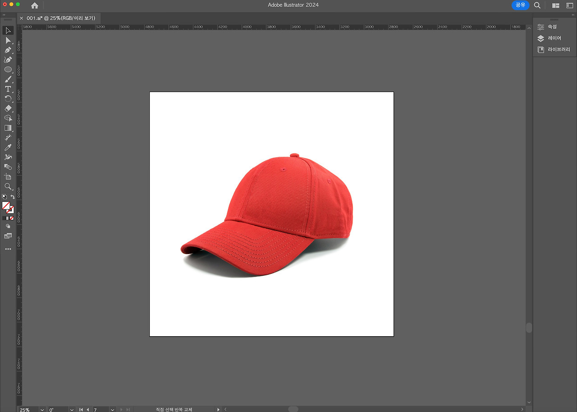Open the Search magnifier in title bar
The height and width of the screenshot is (412, 577).
[x=537, y=5]
